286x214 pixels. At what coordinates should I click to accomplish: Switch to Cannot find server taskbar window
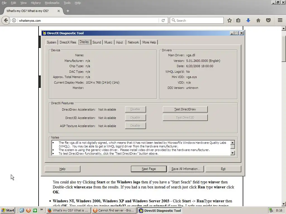click(114, 210)
